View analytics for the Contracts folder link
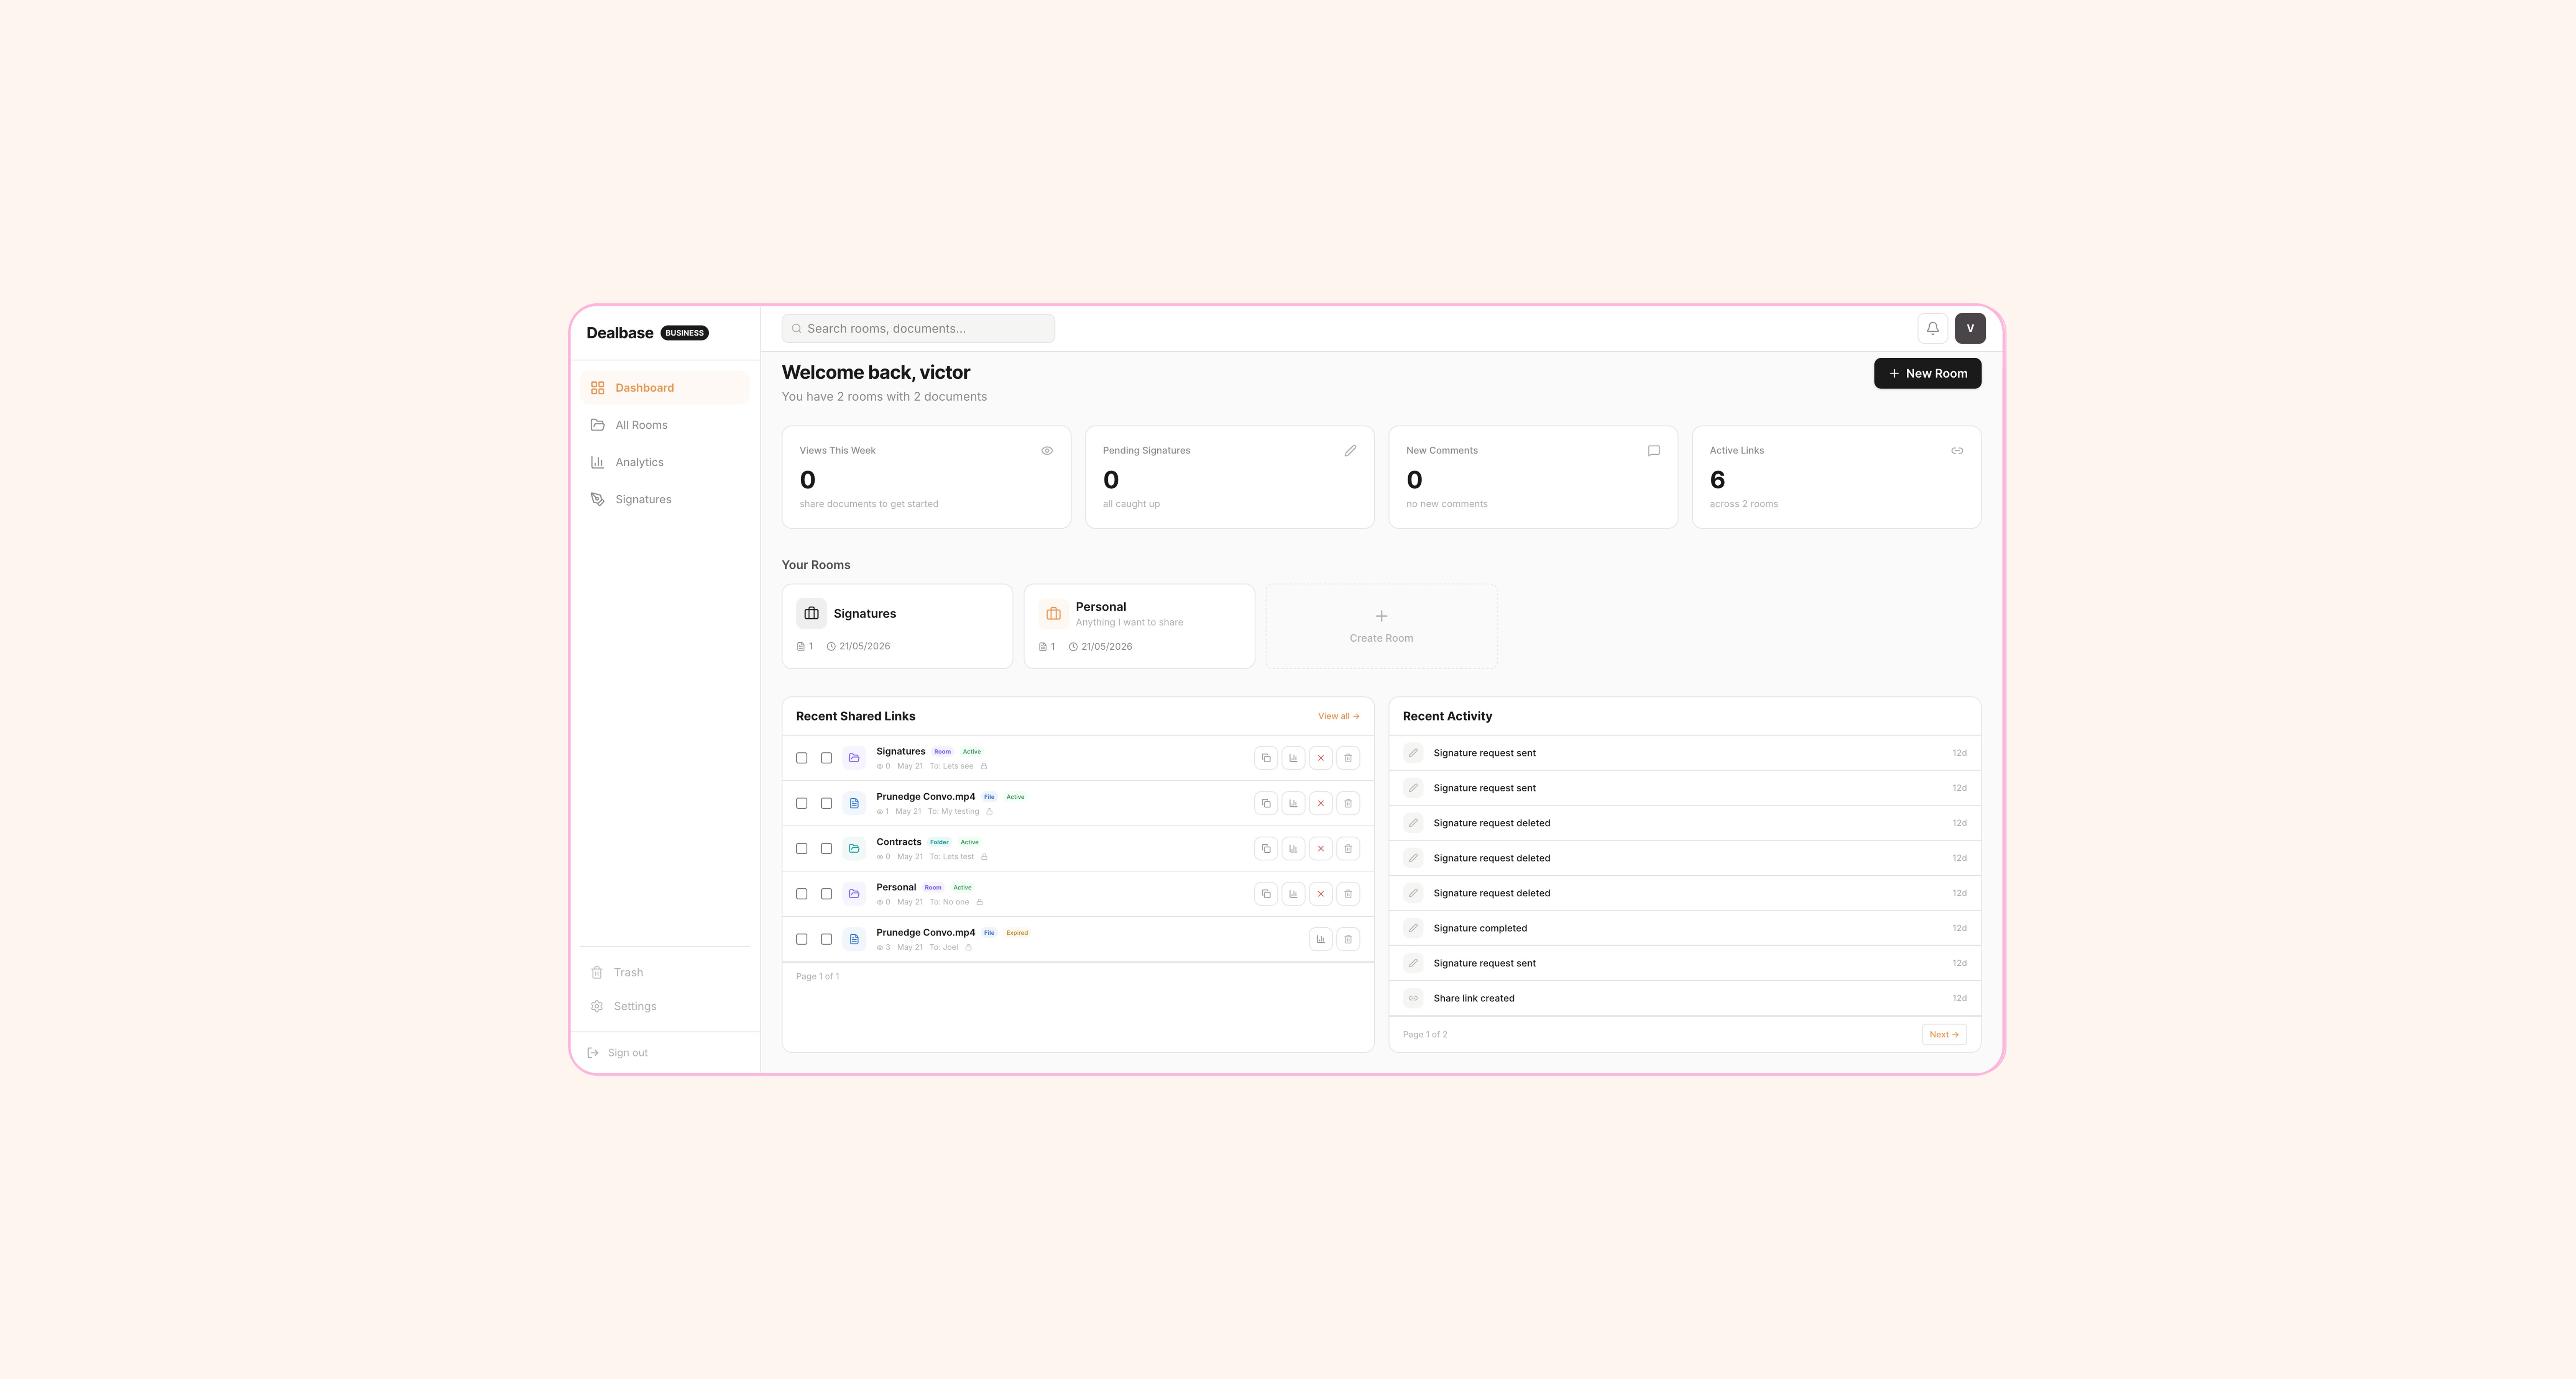This screenshot has height=1379, width=2576. tap(1293, 848)
